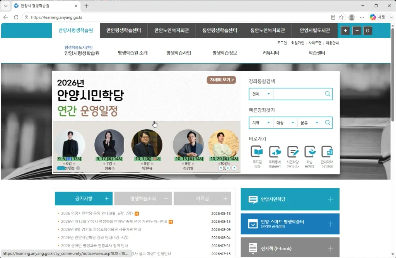The width and height of the screenshot is (396, 258).
Task: Expand the 전자책 (E-book) panel plus
Action: click(x=330, y=249)
